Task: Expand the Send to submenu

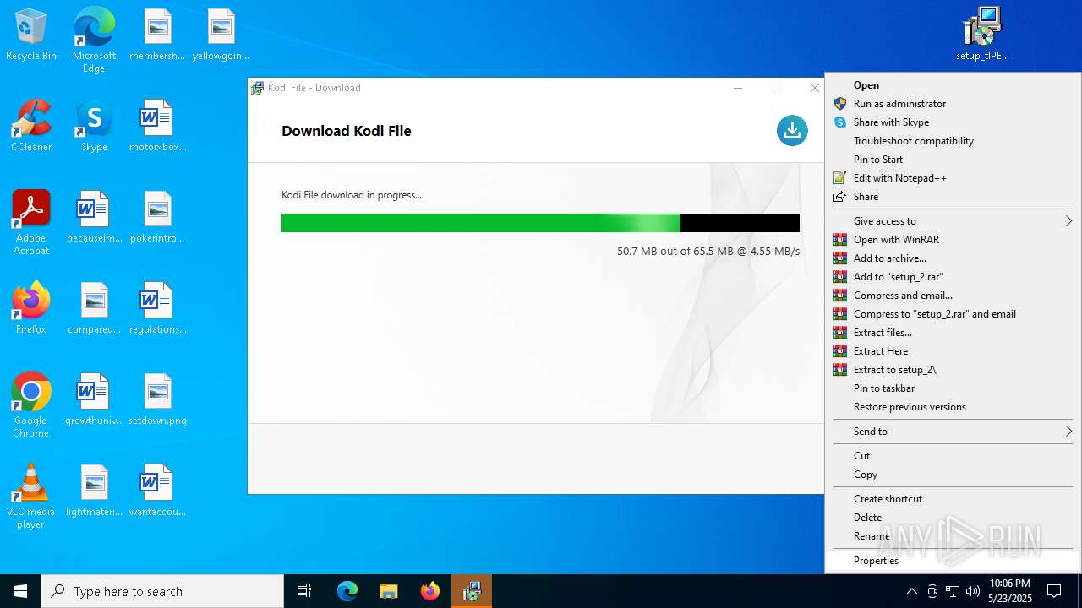Action: 953,432
